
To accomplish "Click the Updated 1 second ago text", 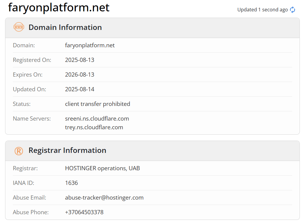I will pyautogui.click(x=262, y=10).
